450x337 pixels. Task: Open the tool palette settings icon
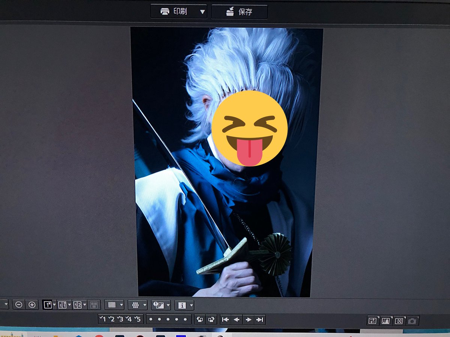(373, 321)
